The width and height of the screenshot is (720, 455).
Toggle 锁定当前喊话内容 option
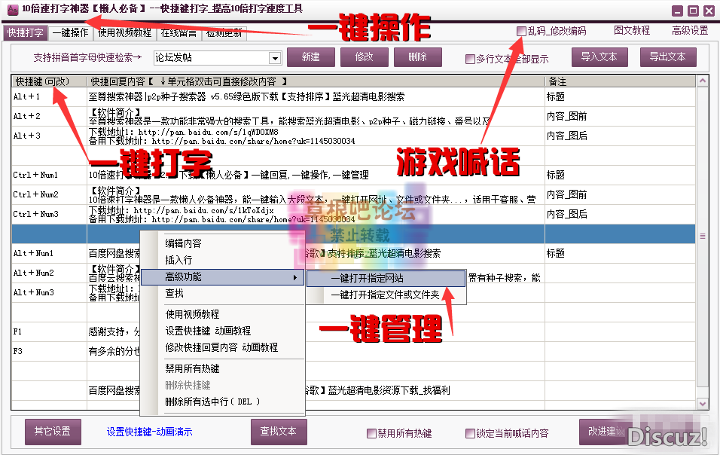(x=471, y=432)
